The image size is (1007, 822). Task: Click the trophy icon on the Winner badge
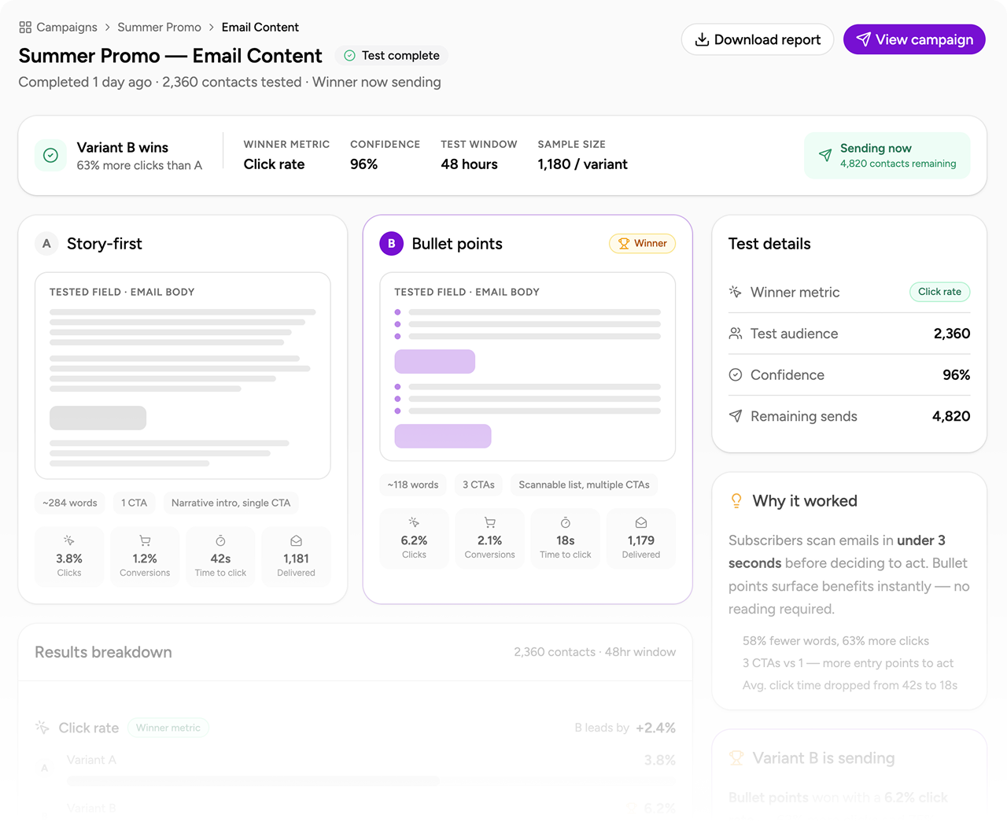pos(625,244)
